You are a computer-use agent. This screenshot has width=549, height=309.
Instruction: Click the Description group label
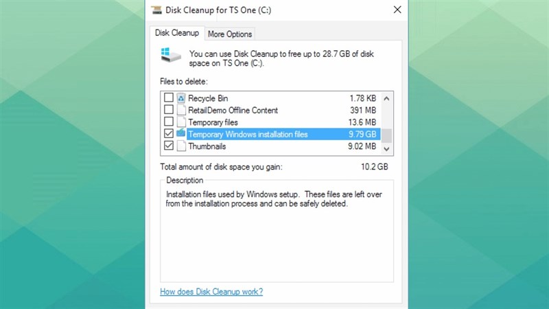(185, 180)
